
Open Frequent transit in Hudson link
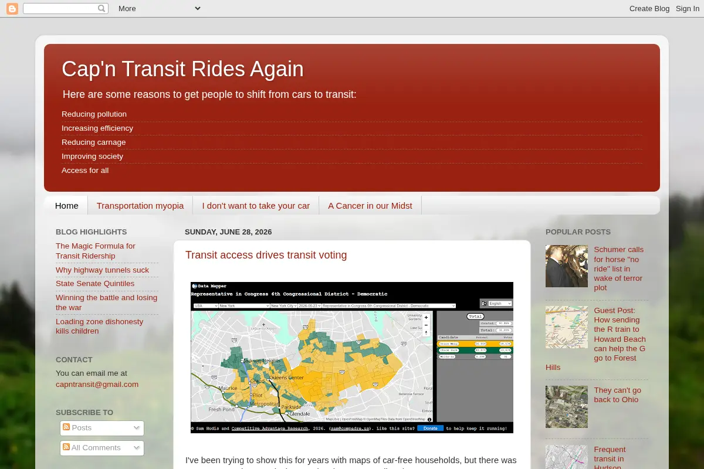point(610,458)
